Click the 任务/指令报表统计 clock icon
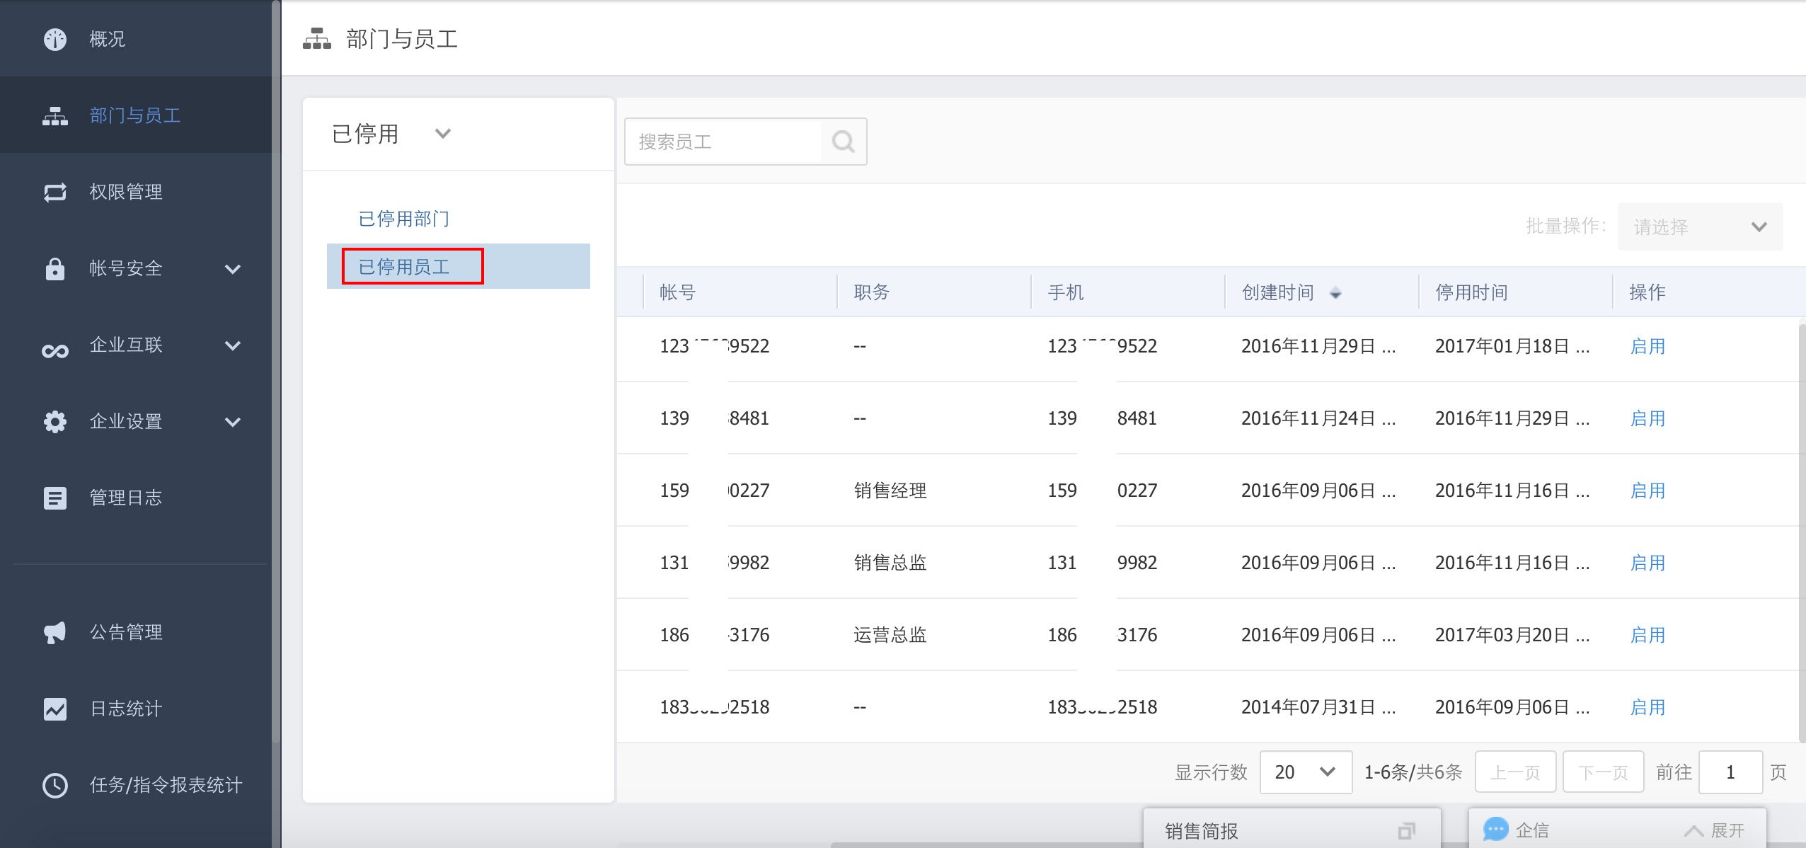This screenshot has width=1806, height=848. click(x=55, y=785)
